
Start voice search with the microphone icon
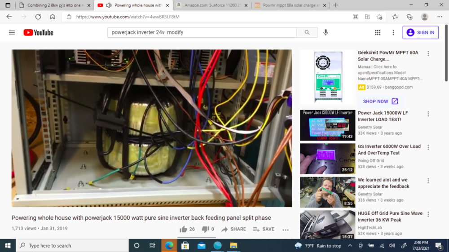326,32
